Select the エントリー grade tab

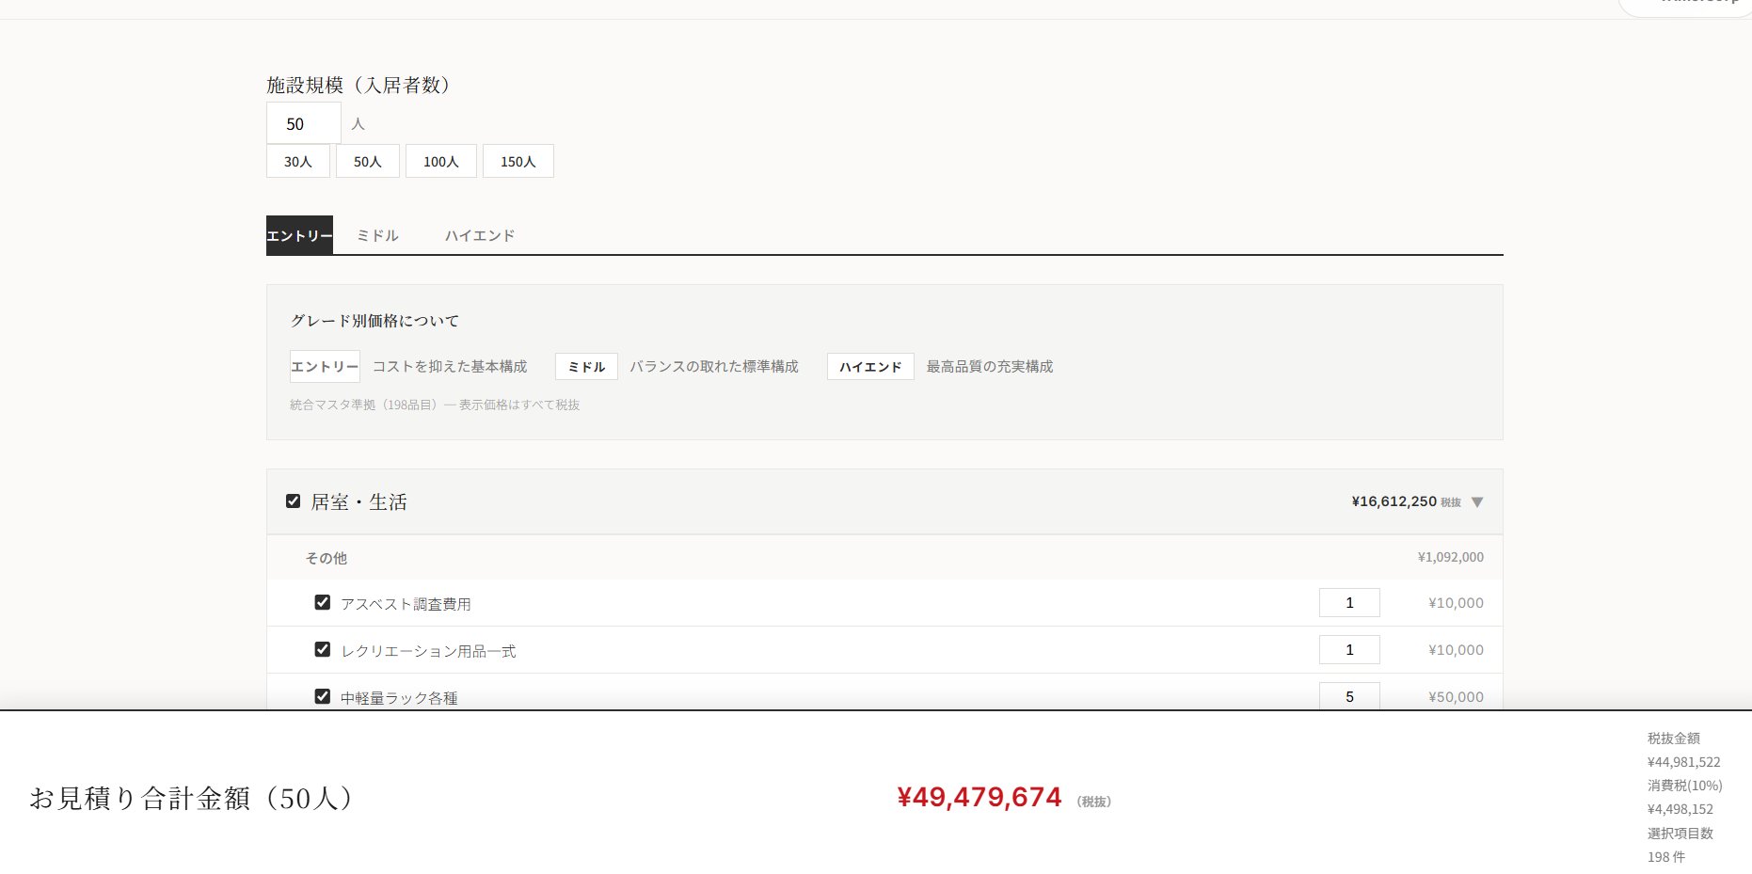point(299,235)
